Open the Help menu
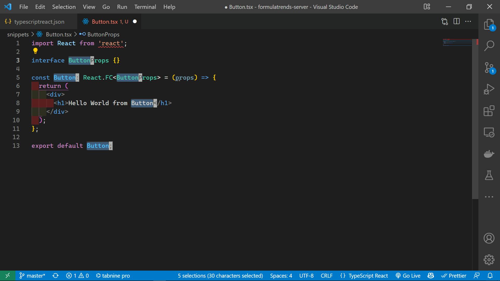Image resolution: width=500 pixels, height=281 pixels. [169, 7]
